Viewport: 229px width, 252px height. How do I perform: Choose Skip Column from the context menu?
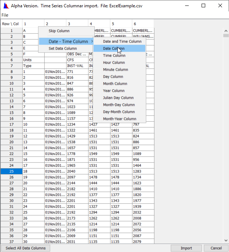click(x=59, y=31)
